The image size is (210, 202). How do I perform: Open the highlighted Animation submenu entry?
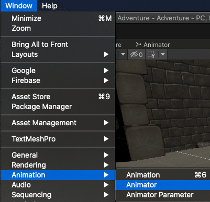[x=58, y=175]
